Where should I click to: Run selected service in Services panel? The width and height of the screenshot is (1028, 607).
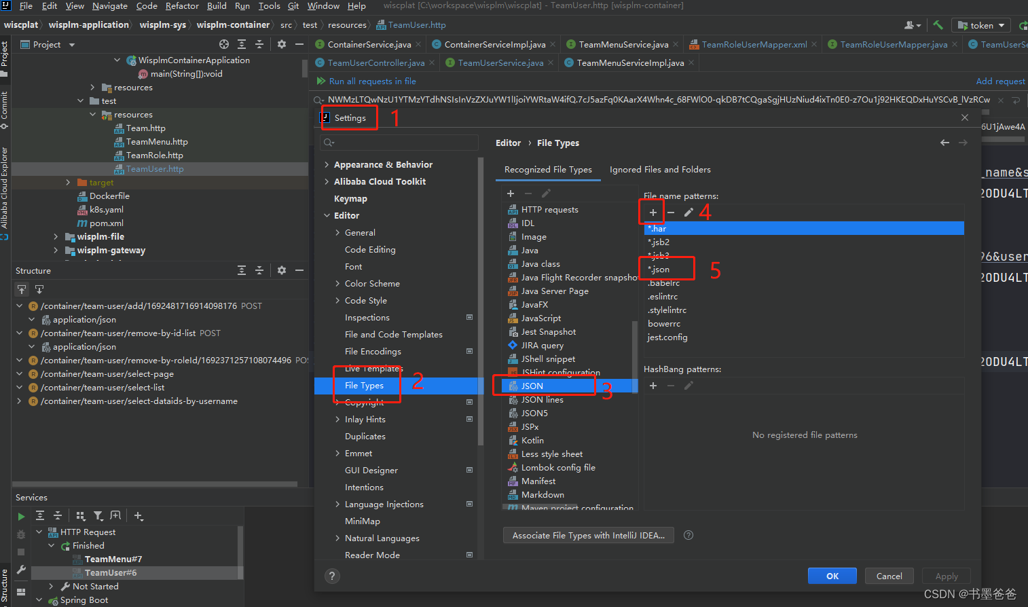(21, 516)
